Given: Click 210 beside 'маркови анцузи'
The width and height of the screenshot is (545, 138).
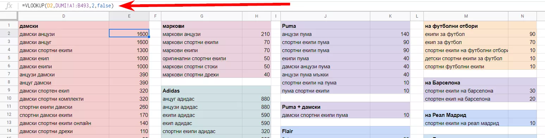Looking at the screenshot, I should click(256, 34).
